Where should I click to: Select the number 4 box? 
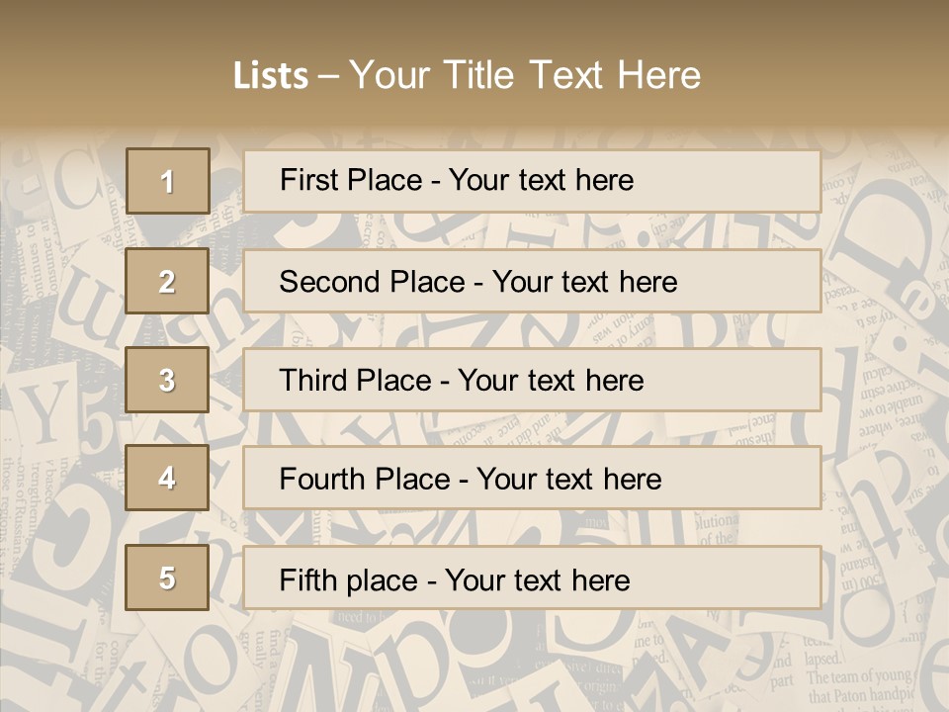tap(167, 479)
